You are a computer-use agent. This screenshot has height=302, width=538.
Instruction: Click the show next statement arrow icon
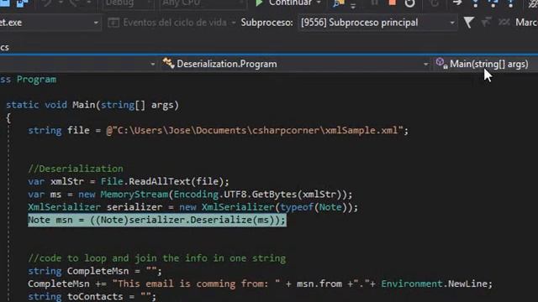coord(457,3)
